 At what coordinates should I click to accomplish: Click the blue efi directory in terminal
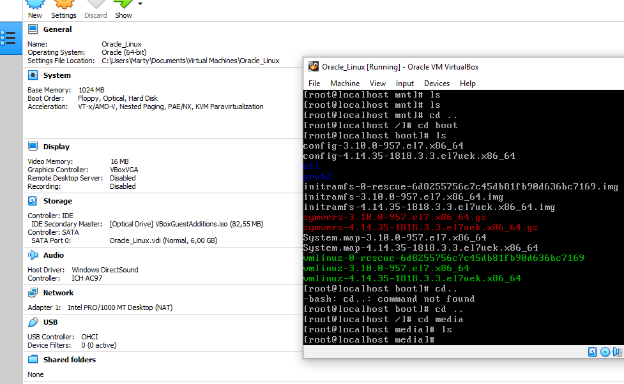click(311, 166)
